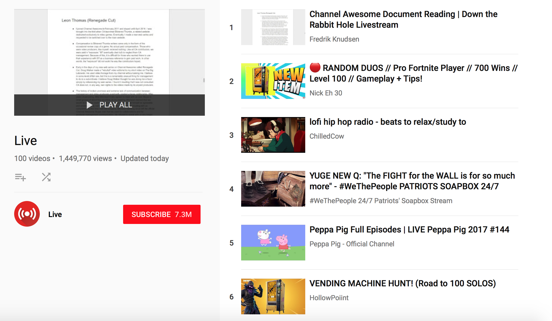Viewport: 552px width, 321px height.
Task: Open lofi hip hop radio video title
Action: [x=387, y=122]
